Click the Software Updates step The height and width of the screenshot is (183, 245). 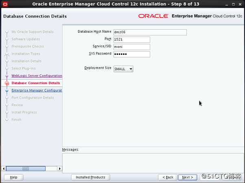click(26, 39)
